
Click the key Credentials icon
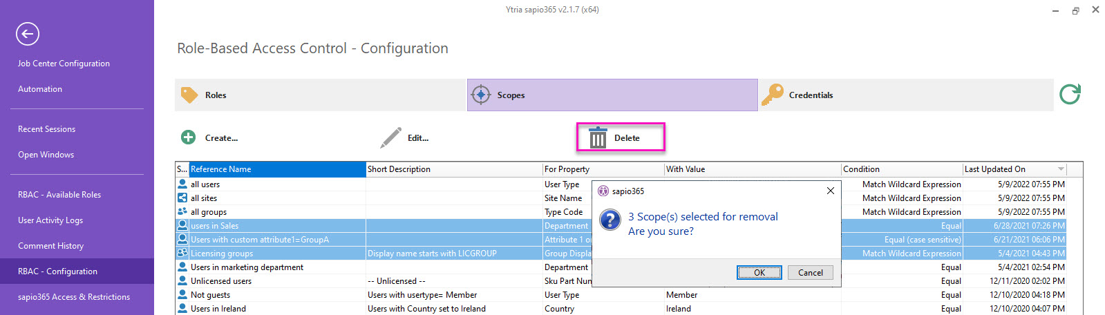coord(773,95)
